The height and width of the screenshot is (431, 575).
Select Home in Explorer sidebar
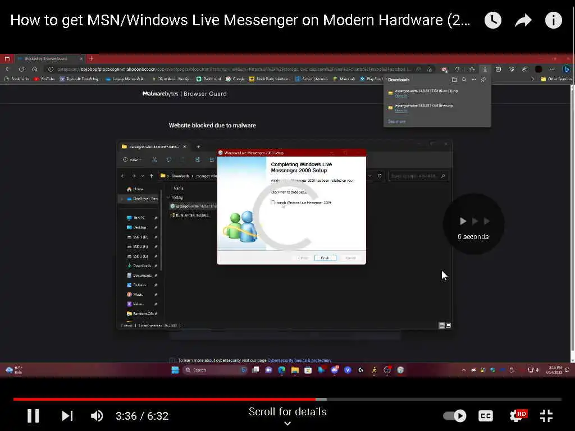[x=135, y=189]
